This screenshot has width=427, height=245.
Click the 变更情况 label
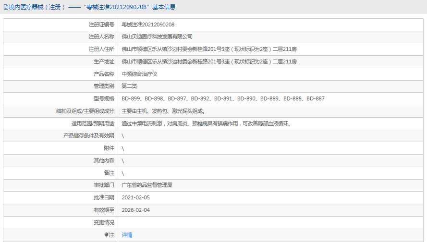coord(104,223)
